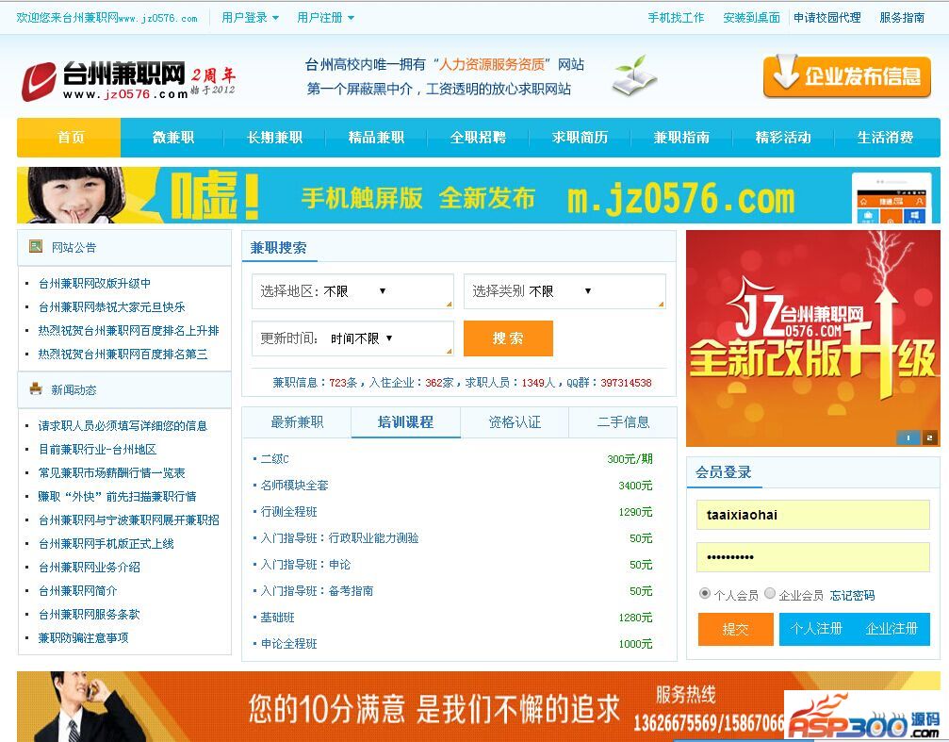This screenshot has height=742, width=949.
Task: Click the username field containing taaixiaohai
Action: tap(813, 515)
